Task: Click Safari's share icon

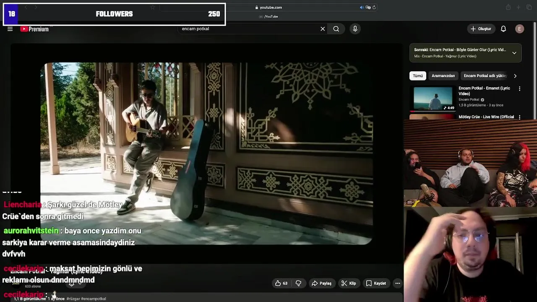Action: [x=508, y=8]
